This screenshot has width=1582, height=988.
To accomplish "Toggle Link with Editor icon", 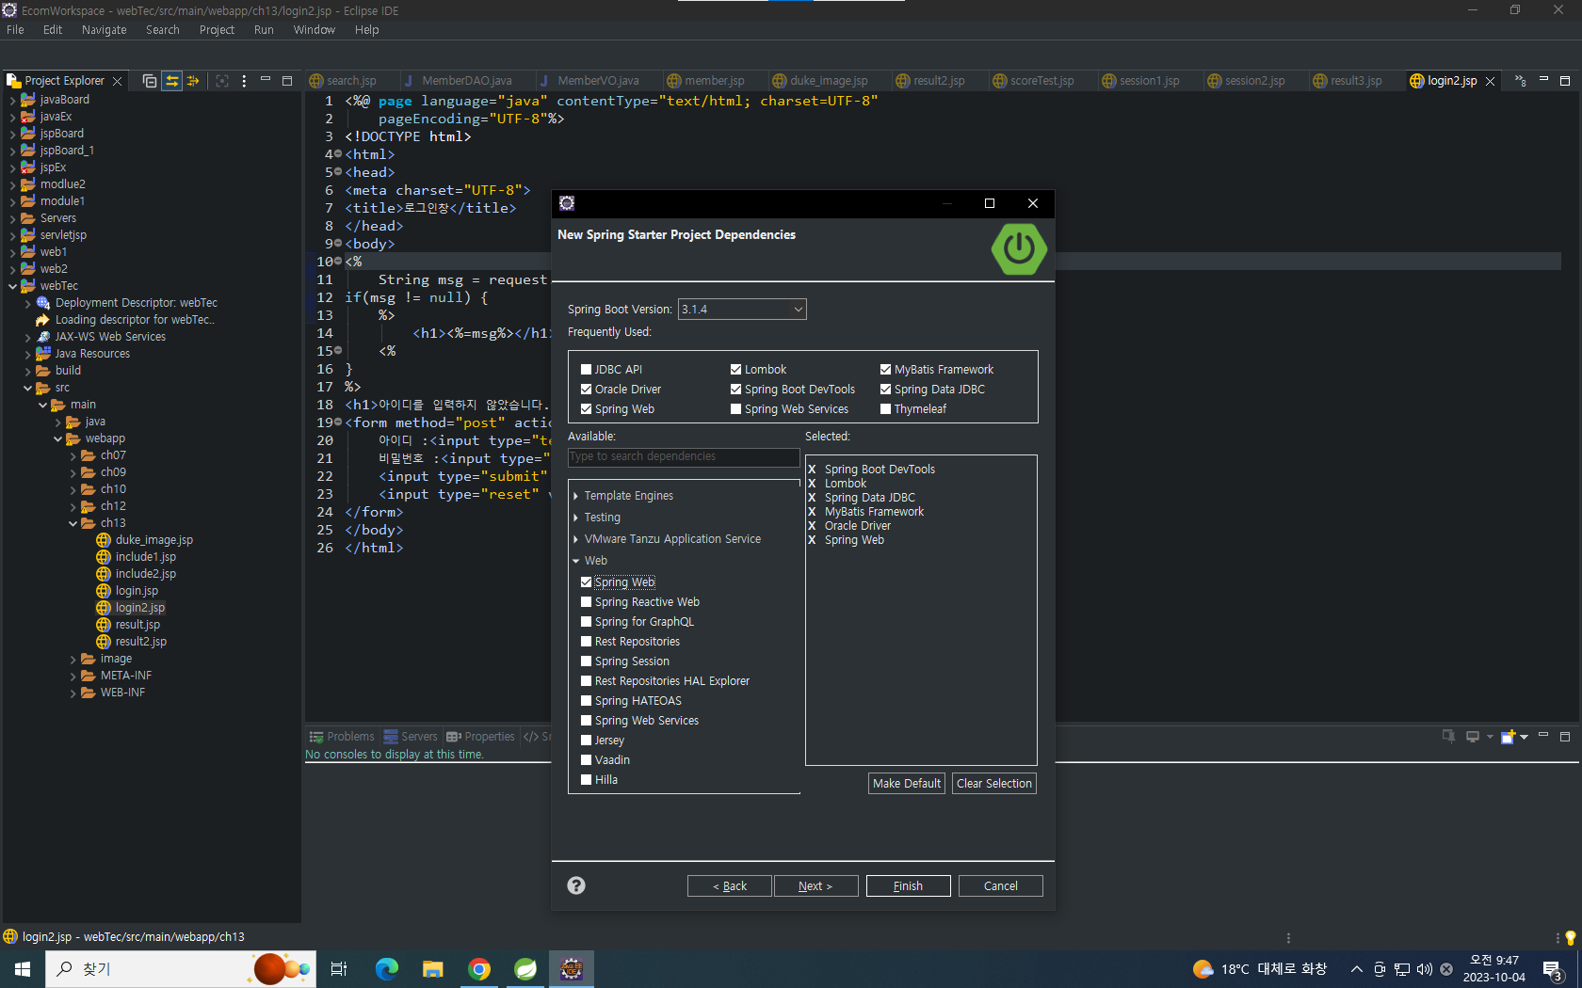I will coord(171,81).
